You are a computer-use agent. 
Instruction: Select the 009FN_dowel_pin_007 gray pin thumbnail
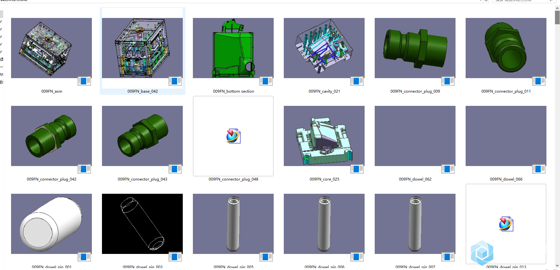pyautogui.click(x=415, y=224)
